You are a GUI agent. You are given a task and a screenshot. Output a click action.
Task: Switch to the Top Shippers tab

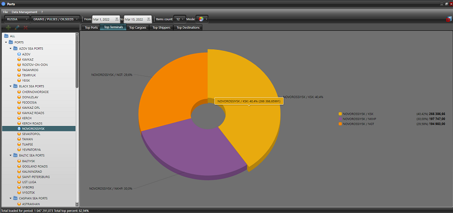(x=162, y=28)
